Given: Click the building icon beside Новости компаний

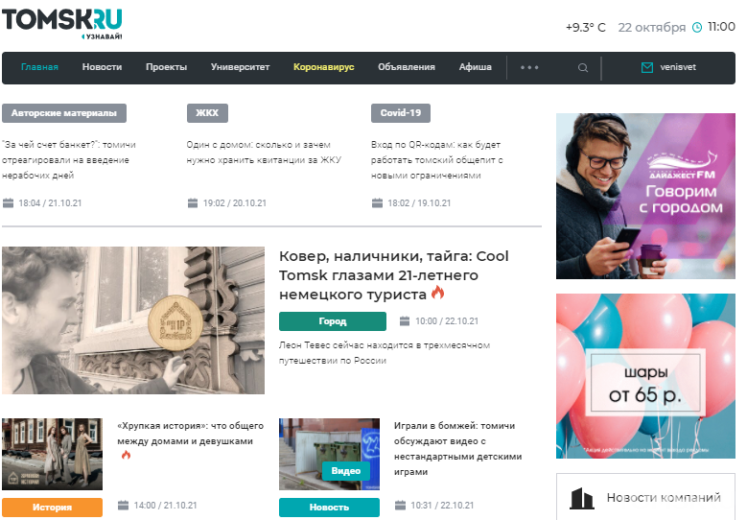Looking at the screenshot, I should [582, 498].
